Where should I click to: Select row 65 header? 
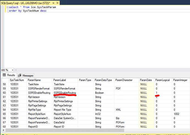[x=5, y=114]
